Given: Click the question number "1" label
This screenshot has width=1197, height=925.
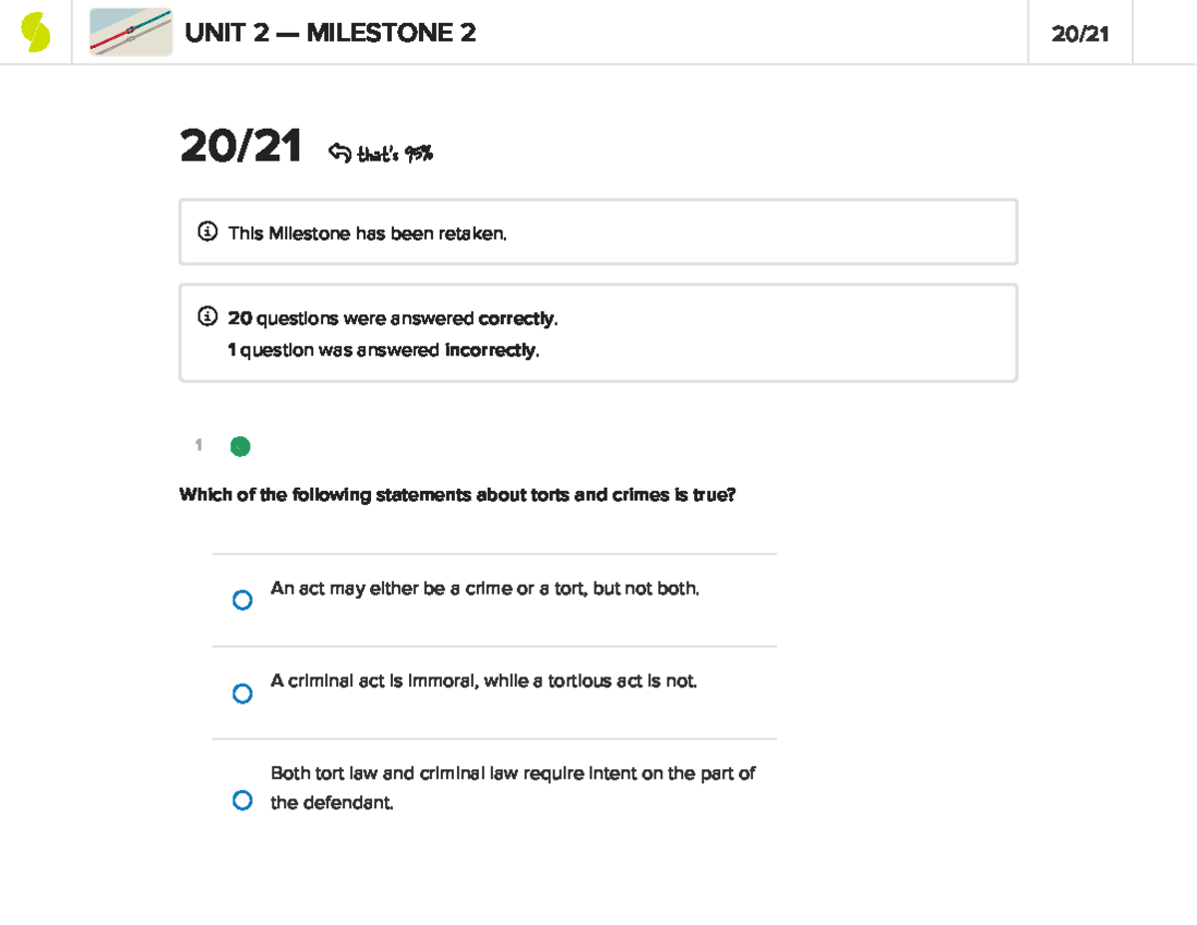Looking at the screenshot, I should 199,446.
